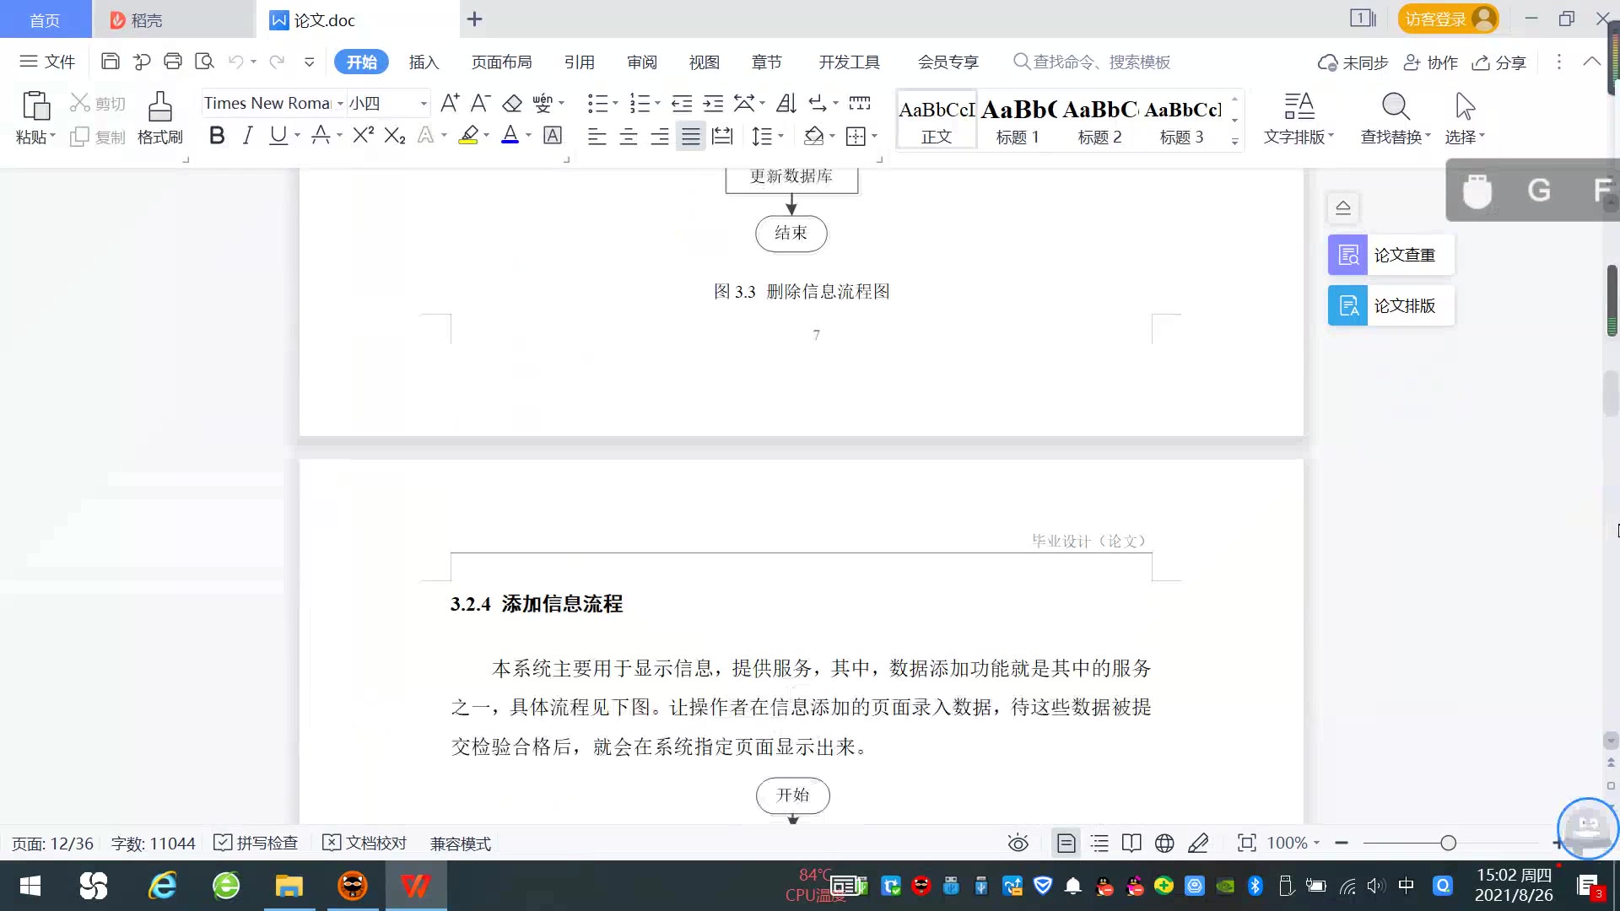The width and height of the screenshot is (1620, 911).
Task: Toggle spell check (拼写检查) in status bar
Action: click(x=256, y=843)
